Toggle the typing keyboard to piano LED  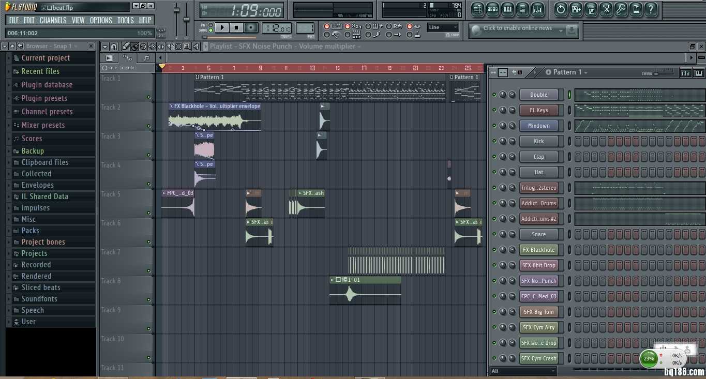tap(326, 26)
